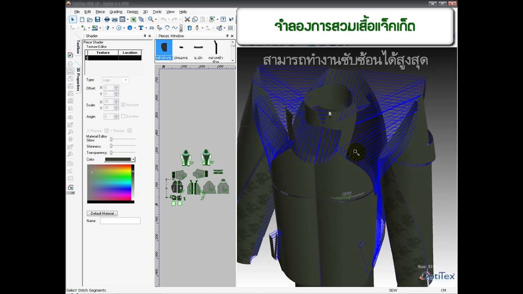
Task: Select the 'น.ปก' piece thumbnail
Action: point(198,50)
